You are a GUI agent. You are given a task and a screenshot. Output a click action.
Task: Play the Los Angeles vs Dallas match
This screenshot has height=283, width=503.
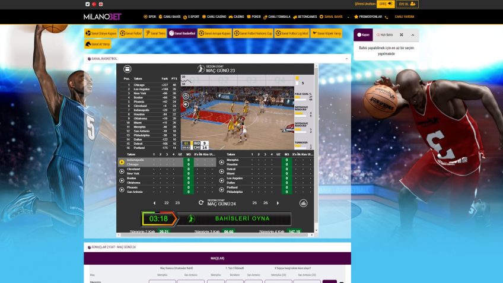coord(222,180)
